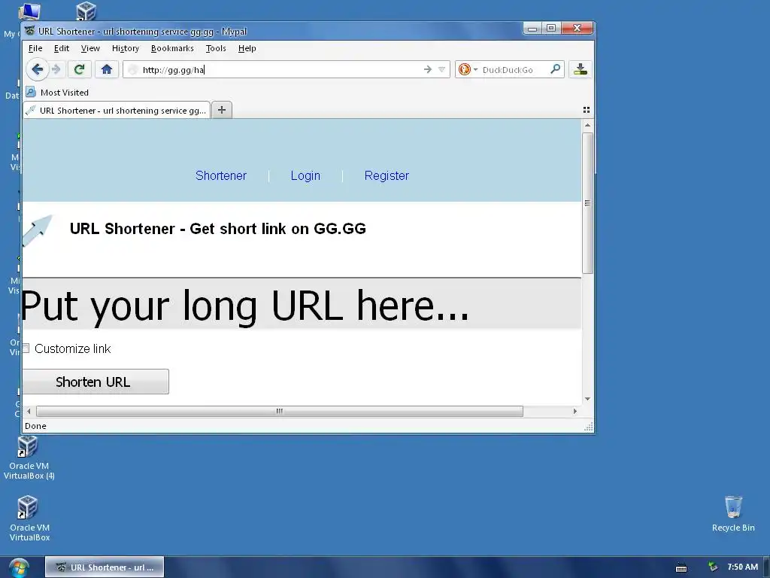Open the Tools menu

point(216,48)
